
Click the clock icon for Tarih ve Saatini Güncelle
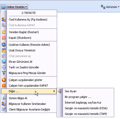tap(4, 67)
